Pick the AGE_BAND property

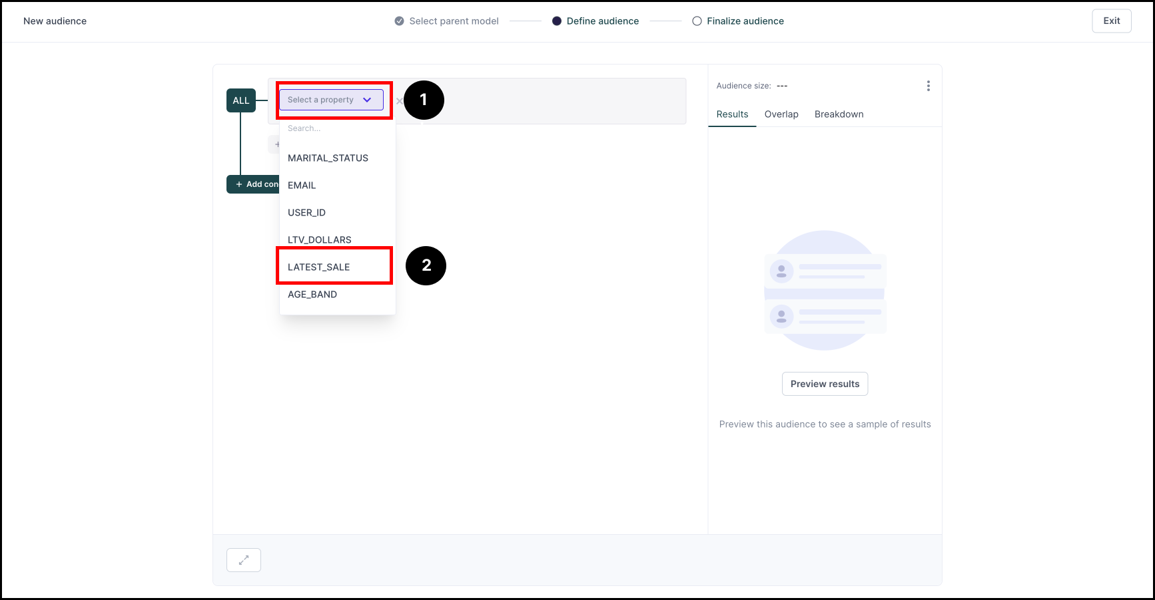(x=312, y=295)
